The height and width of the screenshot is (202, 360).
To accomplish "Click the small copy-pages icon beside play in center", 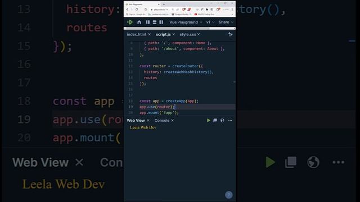I will [x=215, y=121].
